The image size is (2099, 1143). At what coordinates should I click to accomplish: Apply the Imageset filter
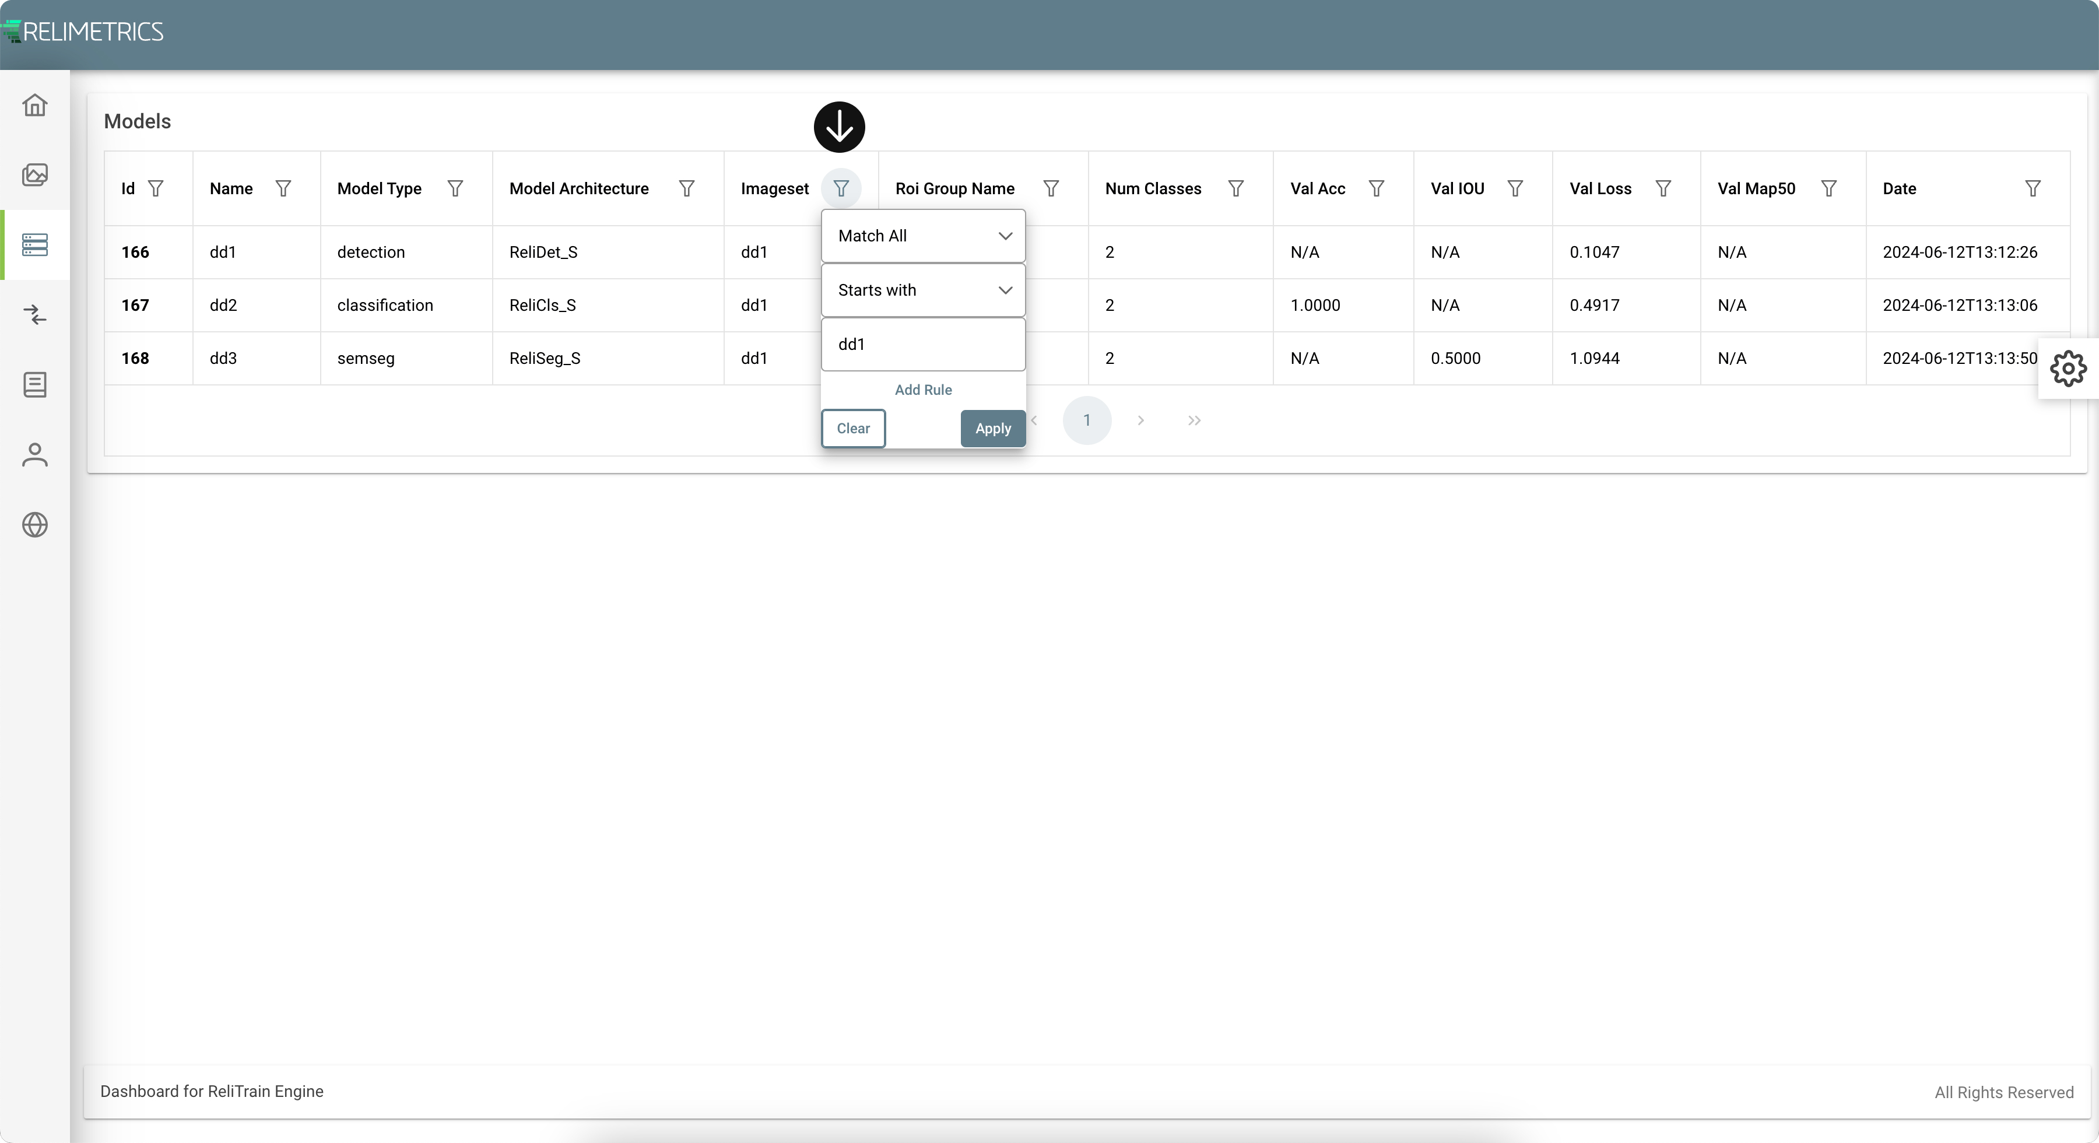tap(992, 428)
